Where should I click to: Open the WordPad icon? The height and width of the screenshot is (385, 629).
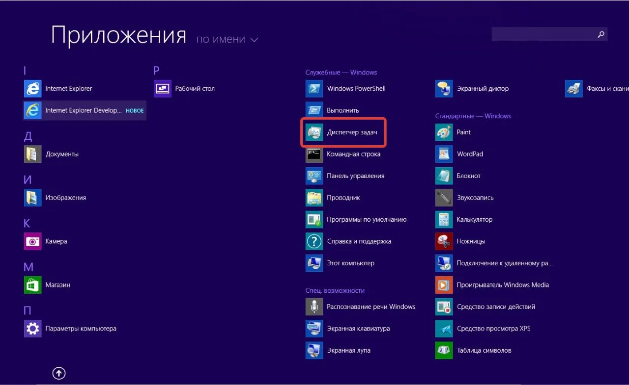tap(444, 154)
